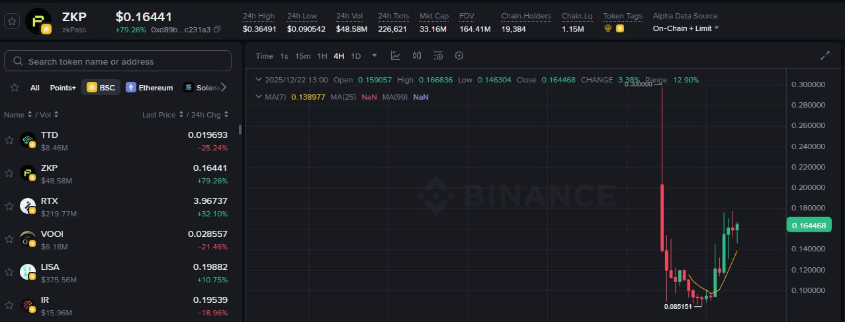Screen dimensions: 845x322
Task: Sort token list by 24h Chg
Action: click(210, 115)
